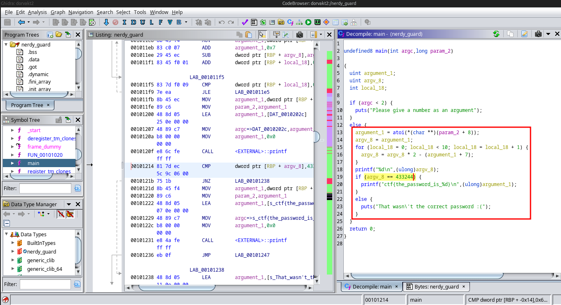The height and width of the screenshot is (305, 561).
Task: Expand the main function node
Action: click(12, 163)
